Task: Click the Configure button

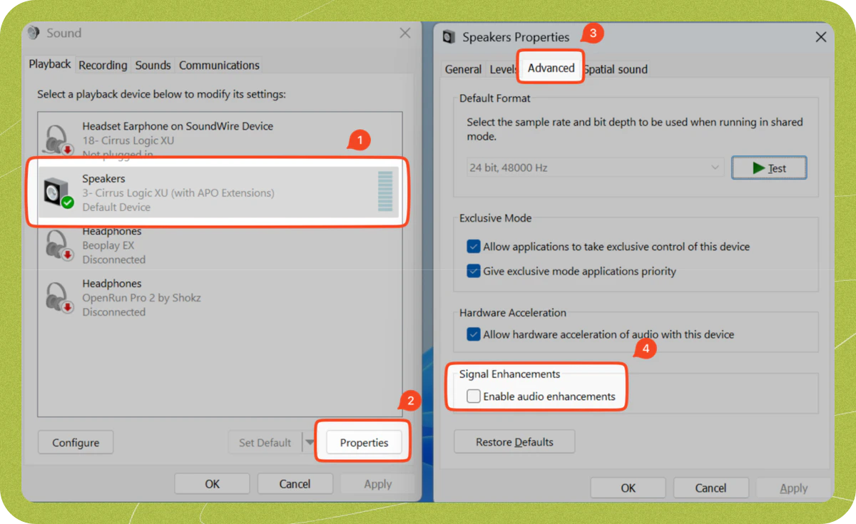Action: (x=76, y=443)
